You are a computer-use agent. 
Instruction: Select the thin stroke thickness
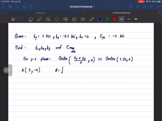129,19
